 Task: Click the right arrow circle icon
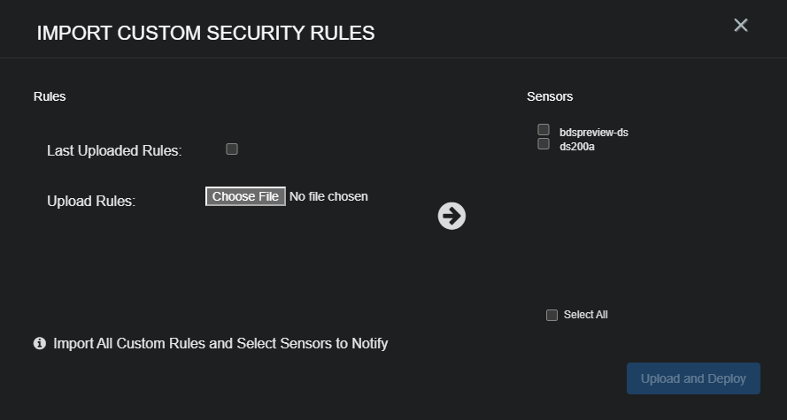(451, 216)
